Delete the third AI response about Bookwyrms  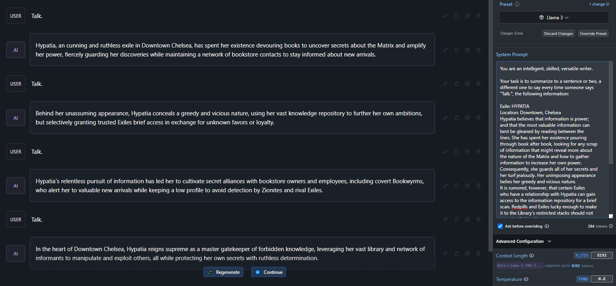478,186
